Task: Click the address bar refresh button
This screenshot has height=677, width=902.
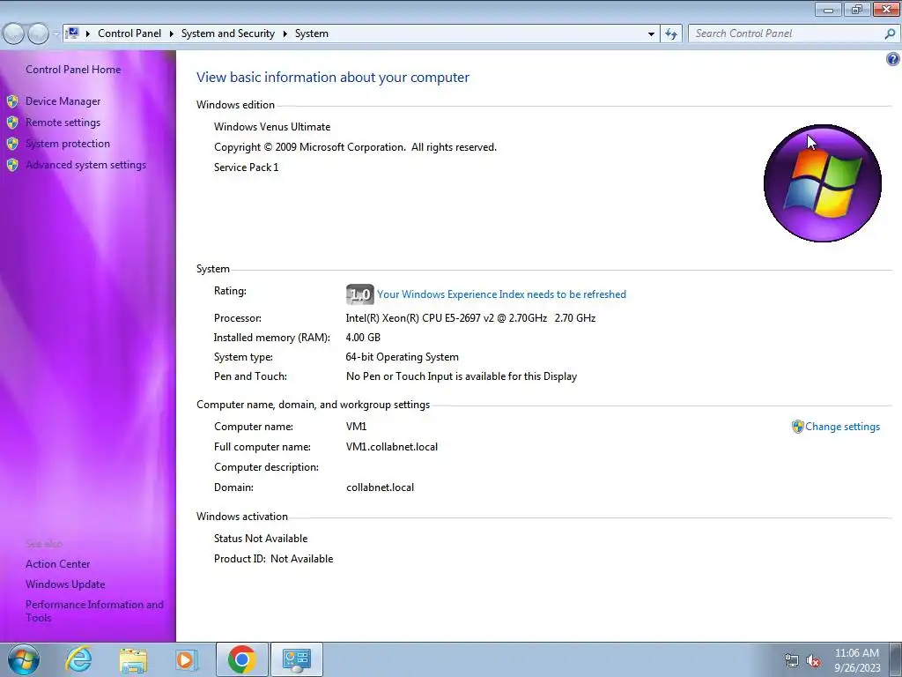Action: coord(671,34)
